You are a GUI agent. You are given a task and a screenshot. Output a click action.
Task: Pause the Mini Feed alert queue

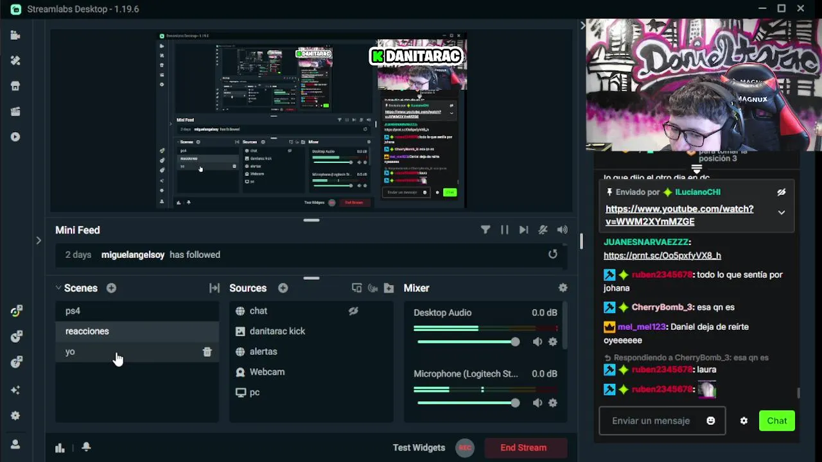click(505, 230)
